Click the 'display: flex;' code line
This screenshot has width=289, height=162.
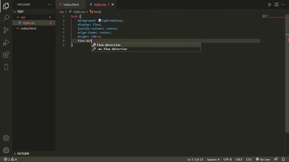[x=89, y=24]
